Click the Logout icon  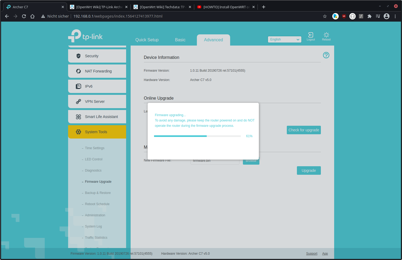310,35
